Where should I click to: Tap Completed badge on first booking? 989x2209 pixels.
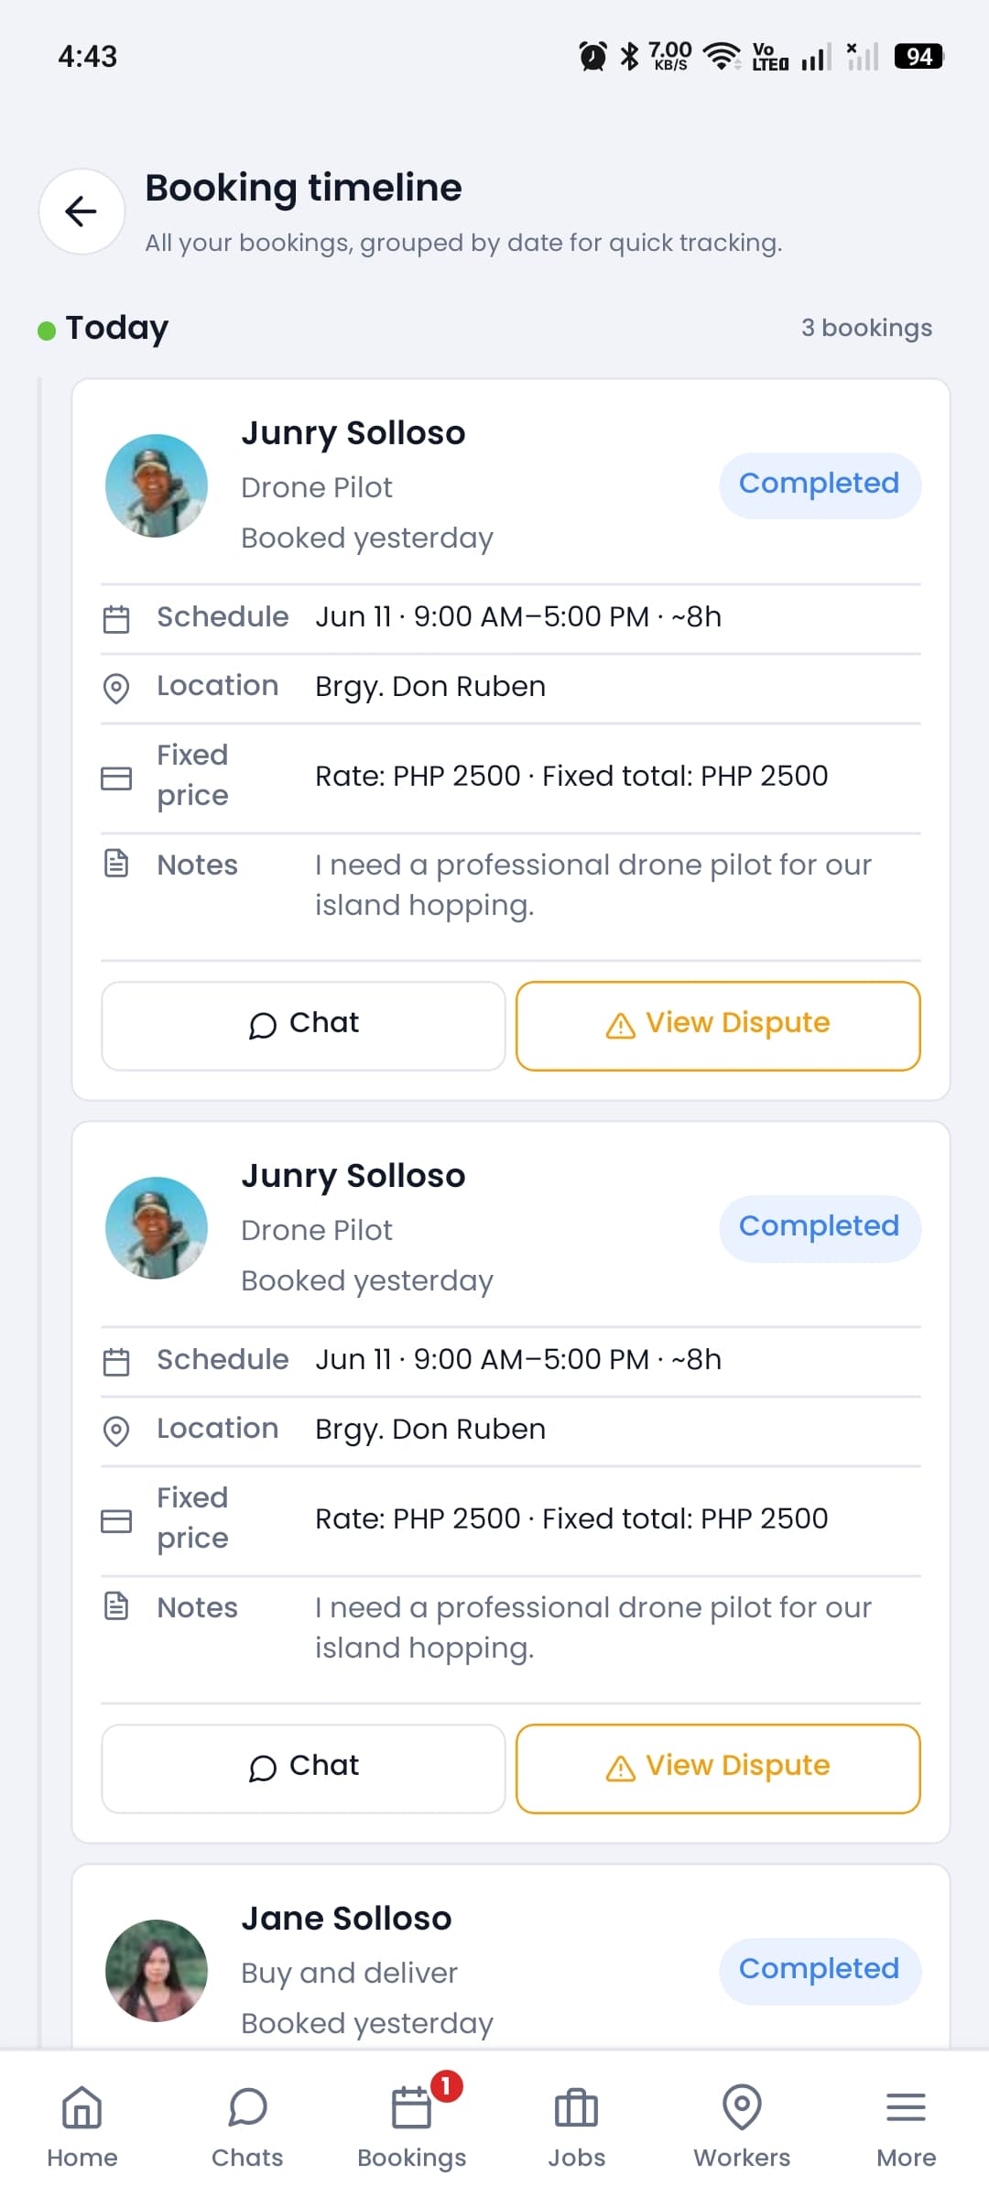click(x=820, y=484)
